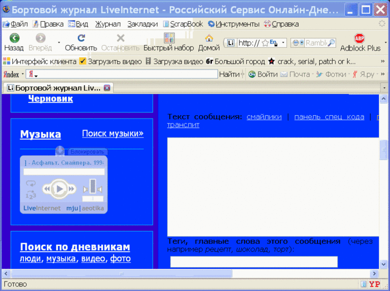This screenshot has height=291, width=390.
Task: Open Быстрый набор speed dial
Action: 169,42
